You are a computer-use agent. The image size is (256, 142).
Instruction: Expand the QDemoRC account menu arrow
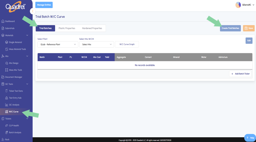[254, 5]
